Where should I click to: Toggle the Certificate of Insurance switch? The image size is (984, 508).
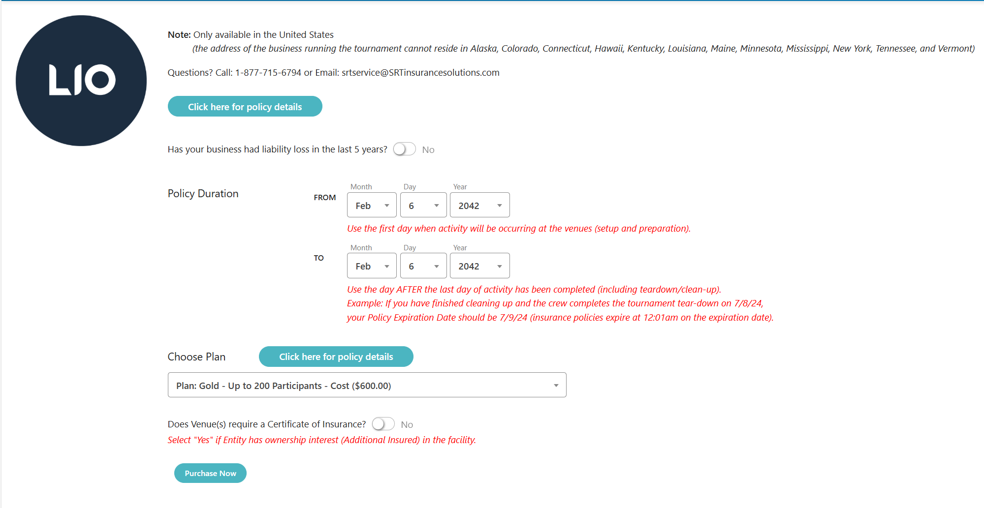click(383, 424)
